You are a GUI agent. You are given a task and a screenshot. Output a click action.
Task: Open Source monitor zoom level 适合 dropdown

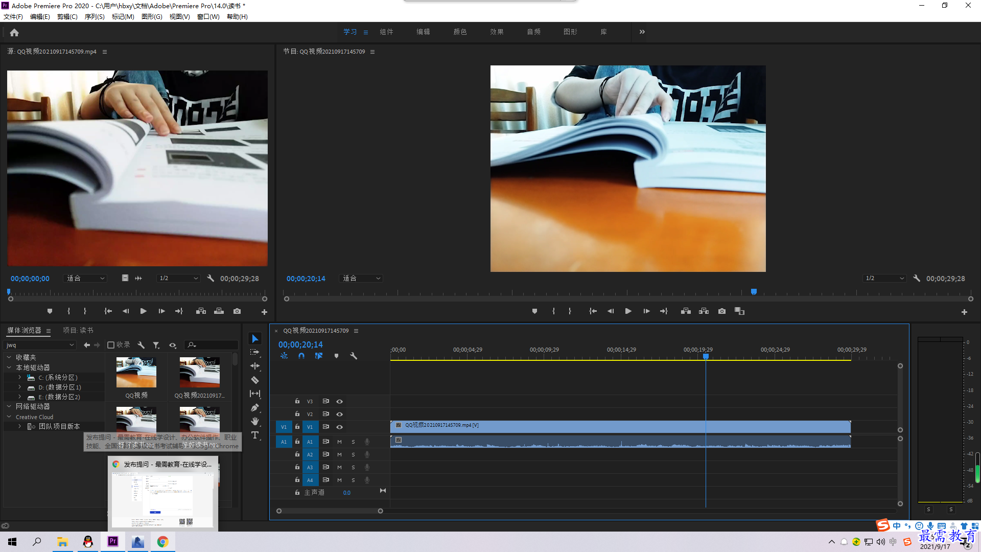(x=85, y=279)
